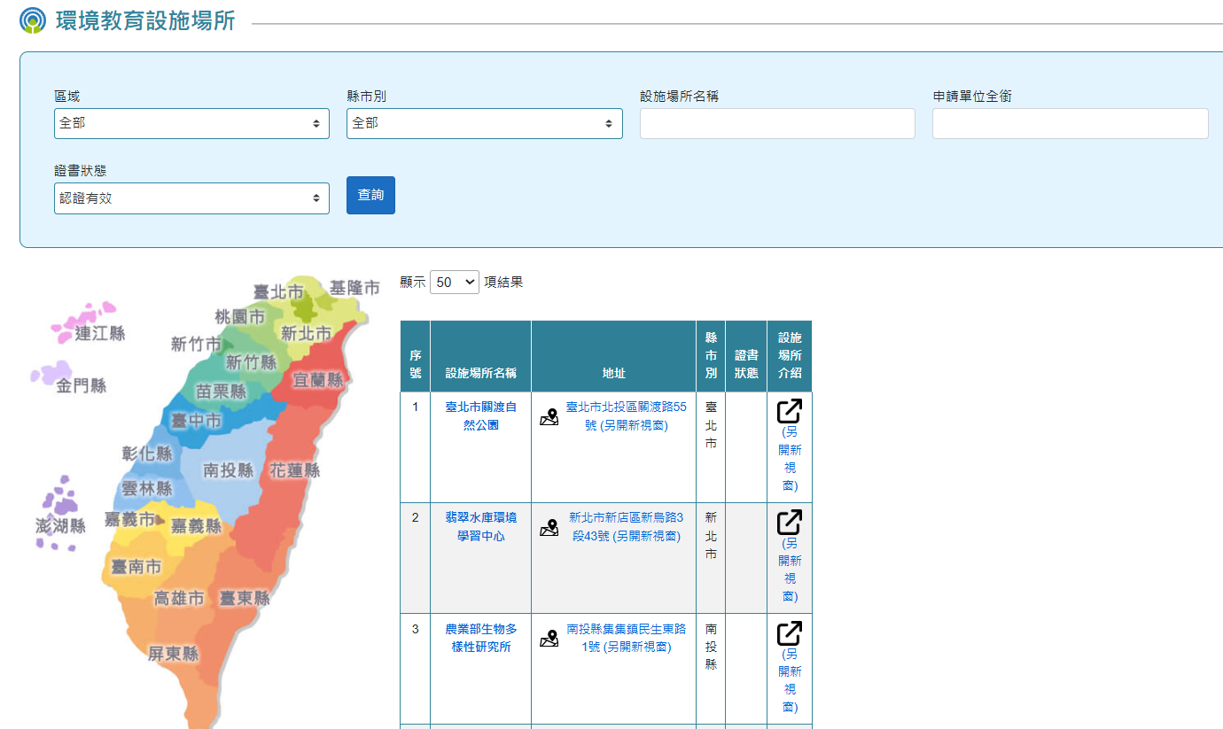Focus the 設施場所名稱 text field

(776, 124)
